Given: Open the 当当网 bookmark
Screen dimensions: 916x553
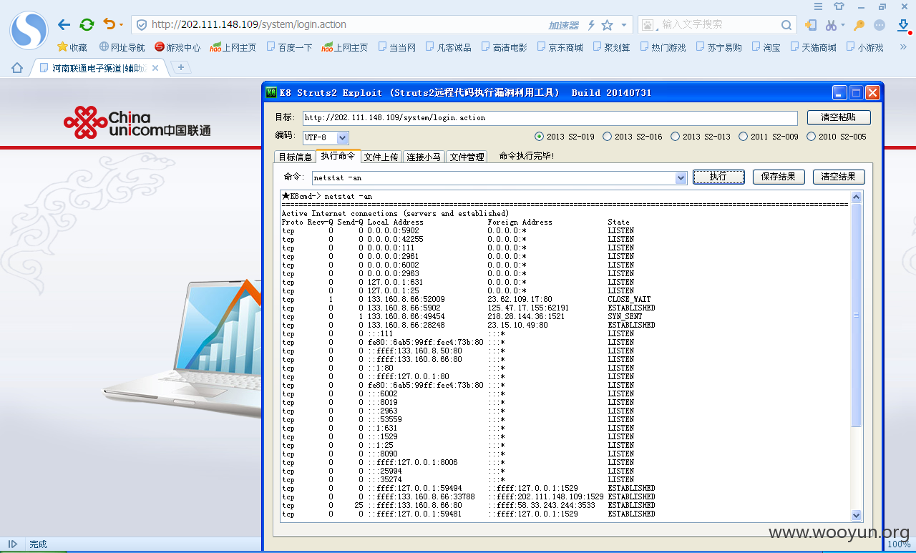Looking at the screenshot, I should 396,47.
